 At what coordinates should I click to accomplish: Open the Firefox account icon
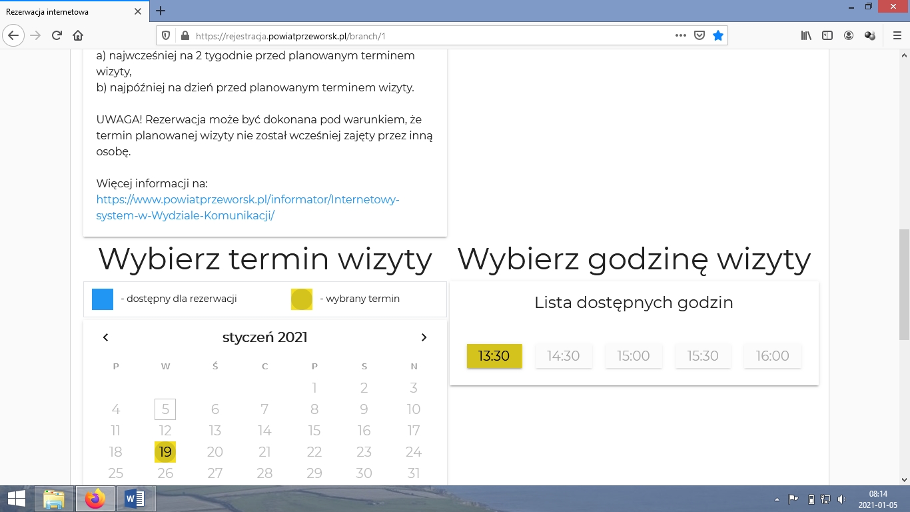(x=849, y=35)
